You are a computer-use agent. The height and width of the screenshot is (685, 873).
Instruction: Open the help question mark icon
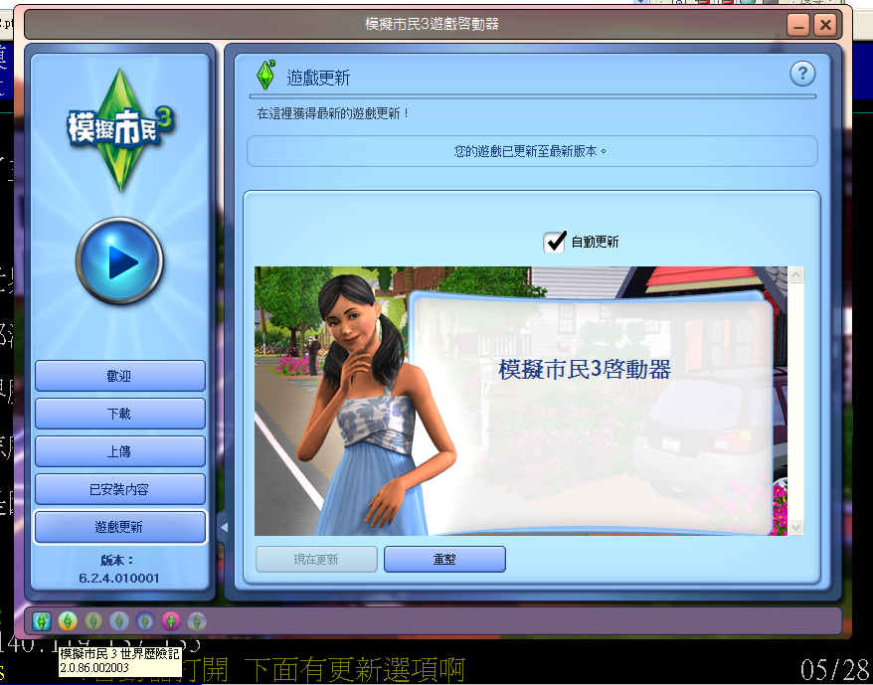click(802, 74)
